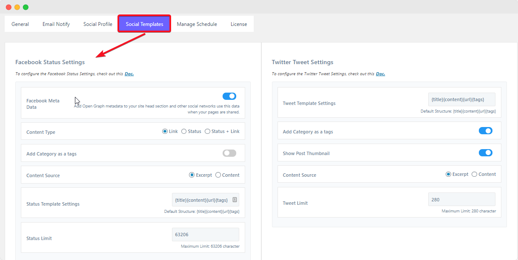The height and width of the screenshot is (260, 518).
Task: Open the Social Profile tab
Action: pyautogui.click(x=98, y=24)
